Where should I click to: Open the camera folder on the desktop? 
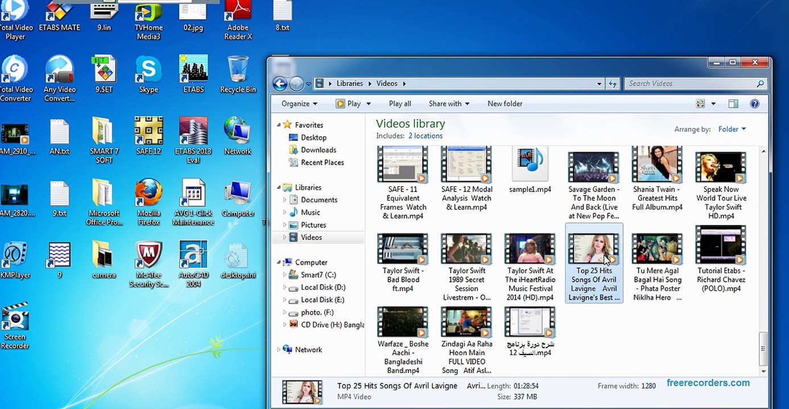click(104, 260)
